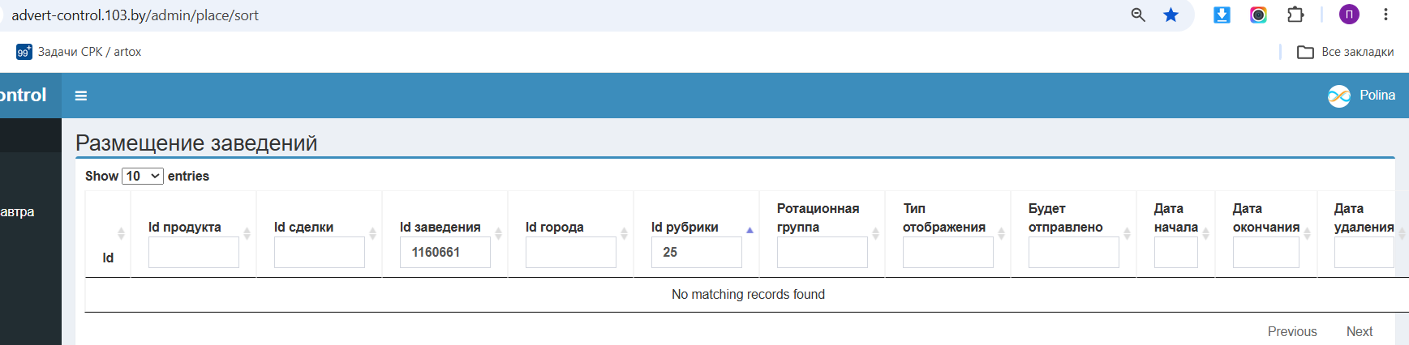Focus the Id продукта filter field
The height and width of the screenshot is (345, 1409).
pyautogui.click(x=194, y=253)
